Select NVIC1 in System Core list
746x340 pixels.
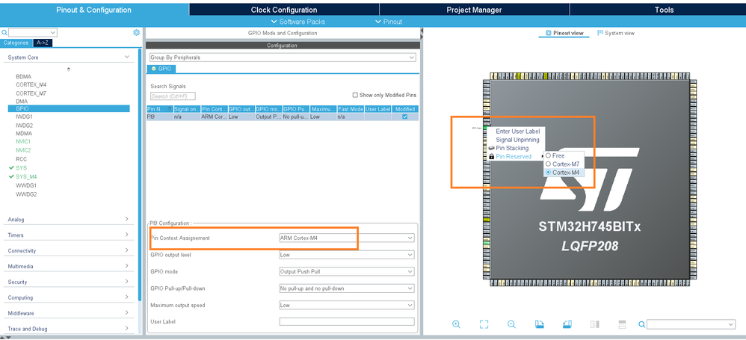coord(23,142)
